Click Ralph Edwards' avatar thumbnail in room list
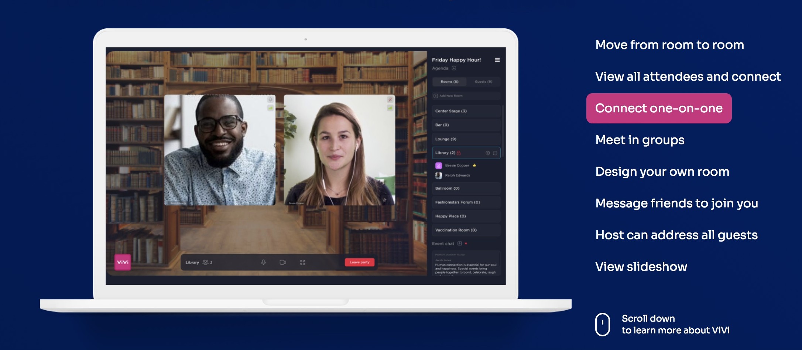The image size is (802, 350). click(x=439, y=175)
